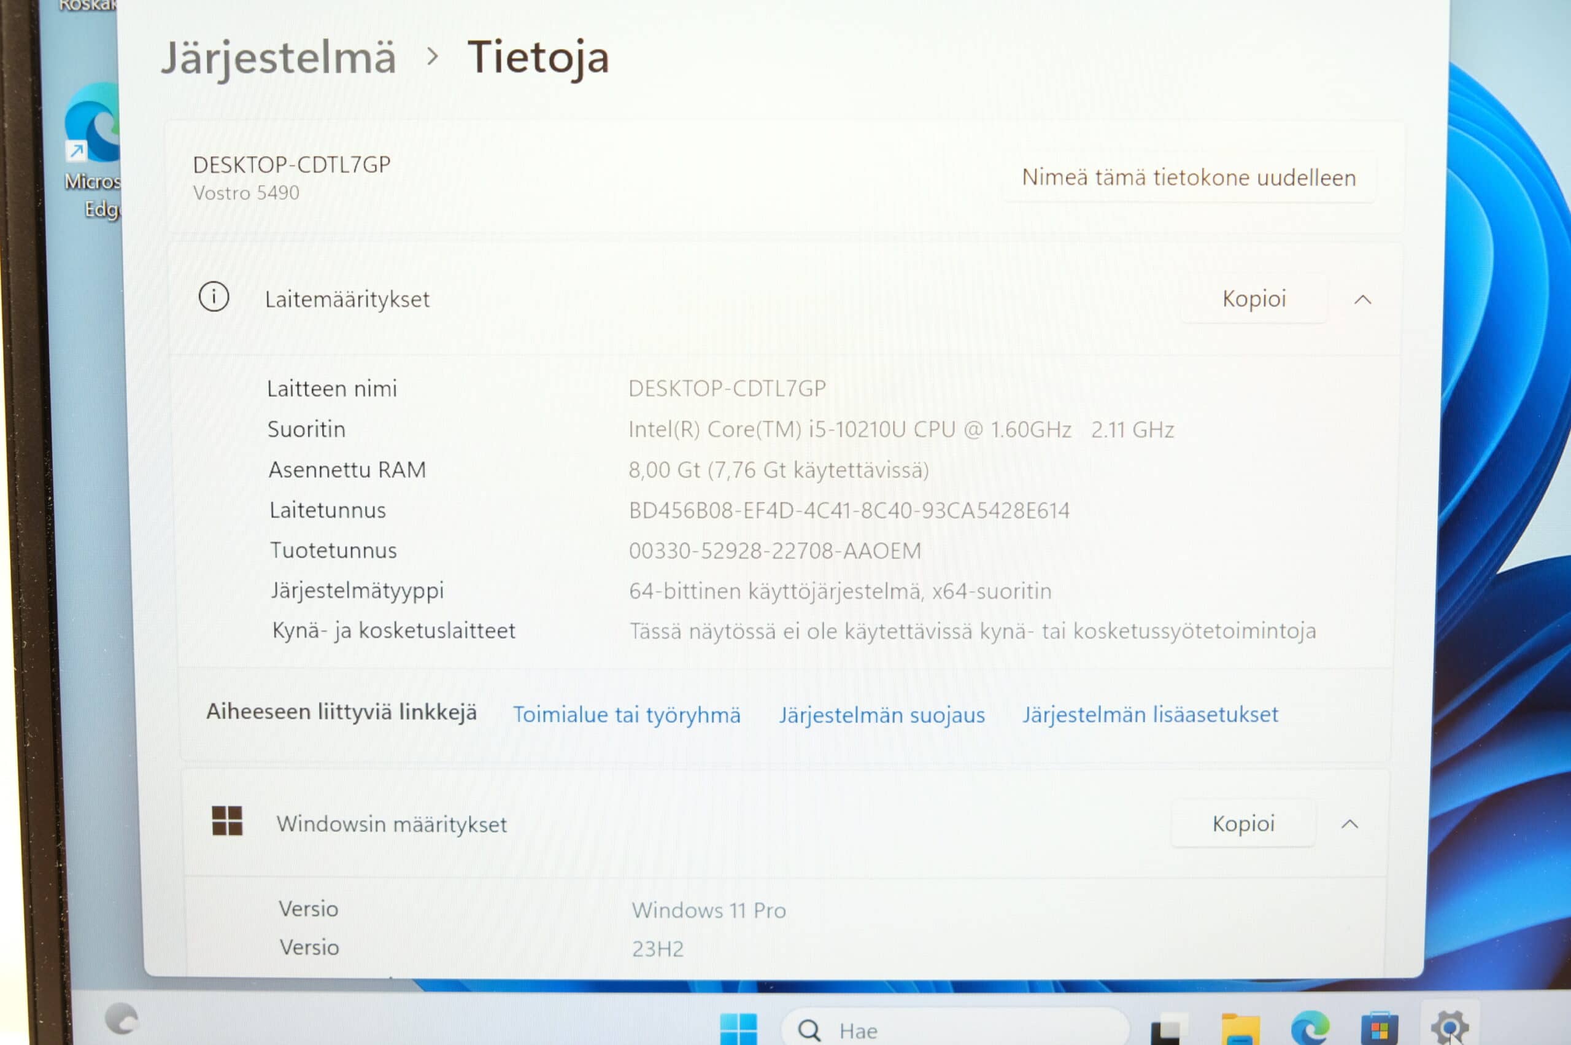
Task: Copy device specifications with Kopioi
Action: (x=1254, y=298)
